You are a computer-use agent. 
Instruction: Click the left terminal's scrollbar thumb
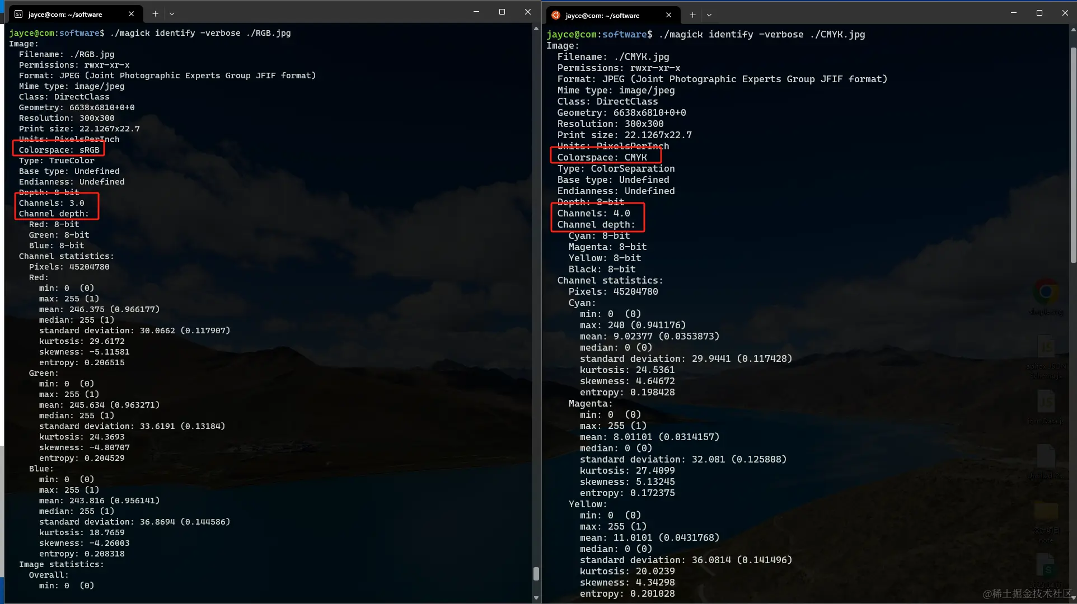point(536,574)
